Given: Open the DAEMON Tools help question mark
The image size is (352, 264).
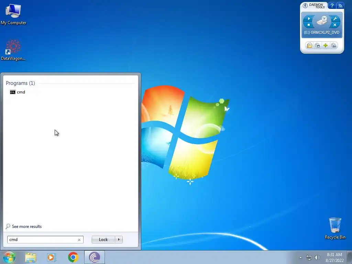Looking at the screenshot, I should tap(332, 5).
